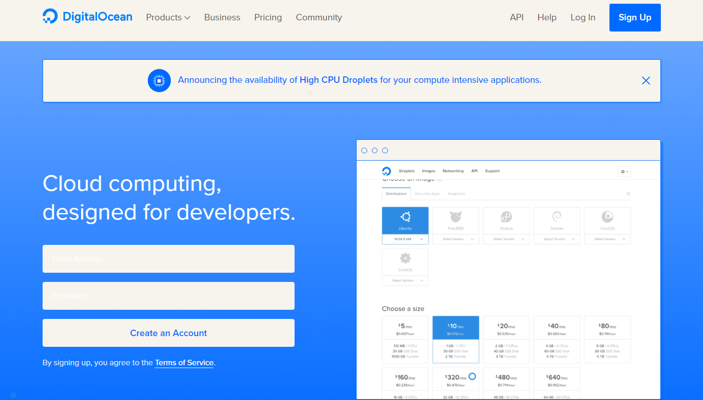Screen dimensions: 703x400
Task: Focus the Password field
Action: (x=169, y=296)
